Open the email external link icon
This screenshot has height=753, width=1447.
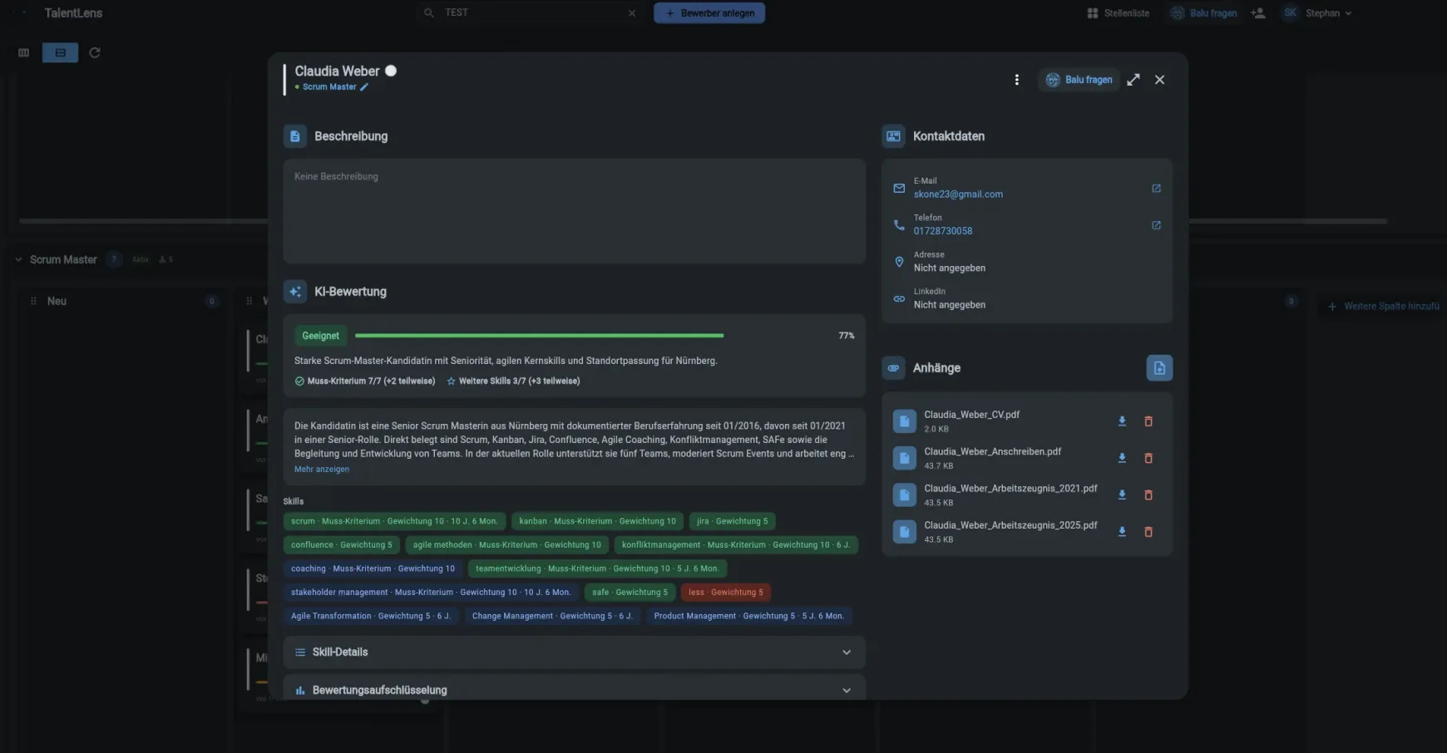pyautogui.click(x=1156, y=189)
